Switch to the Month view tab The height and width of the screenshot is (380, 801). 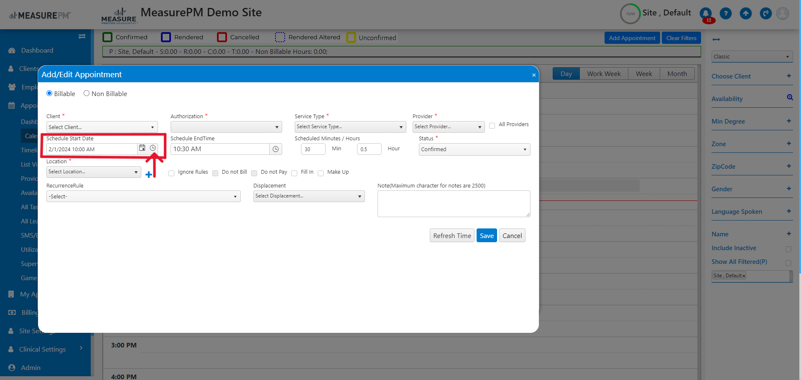tap(677, 74)
